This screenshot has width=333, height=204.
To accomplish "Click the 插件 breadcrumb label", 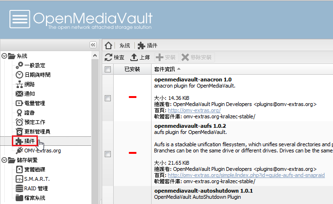I will (x=152, y=45).
